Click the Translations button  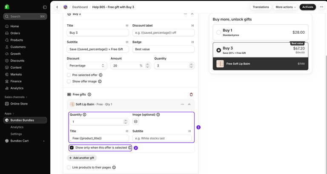[x=261, y=7]
